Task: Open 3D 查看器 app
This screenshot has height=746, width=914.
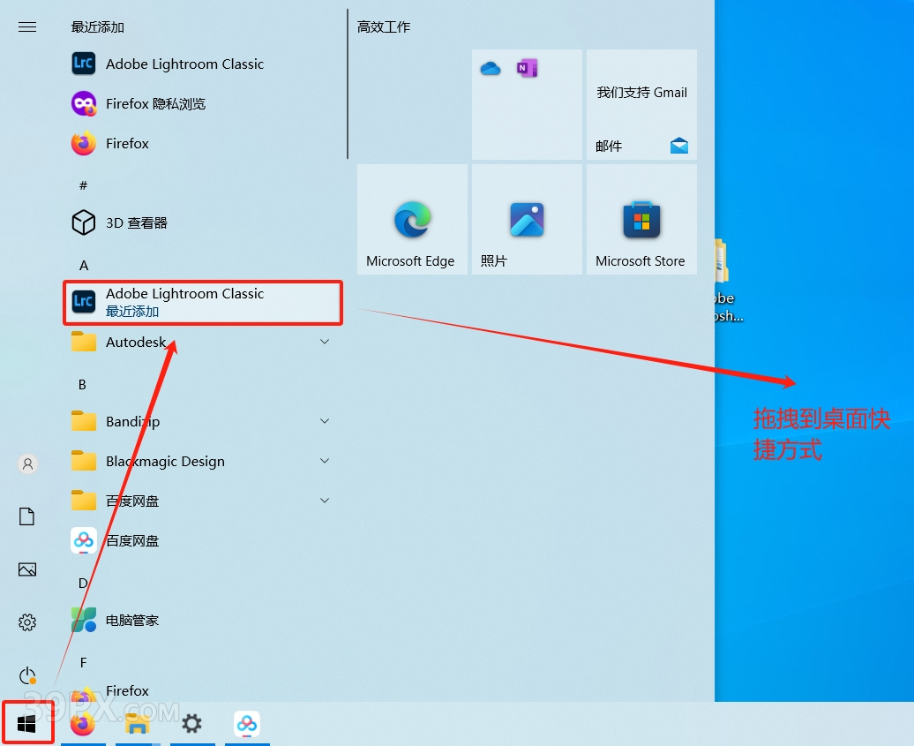Action: (203, 222)
